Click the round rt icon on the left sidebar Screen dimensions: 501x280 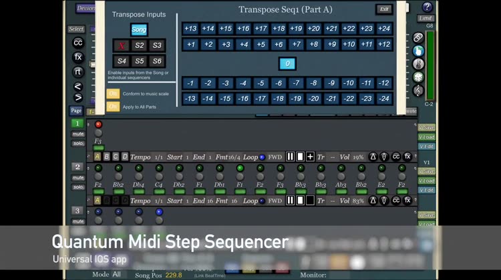click(x=77, y=72)
